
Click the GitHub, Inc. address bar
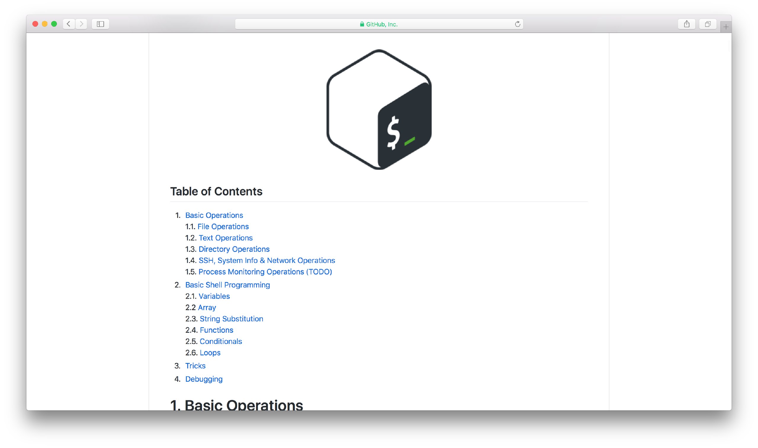[x=379, y=24]
